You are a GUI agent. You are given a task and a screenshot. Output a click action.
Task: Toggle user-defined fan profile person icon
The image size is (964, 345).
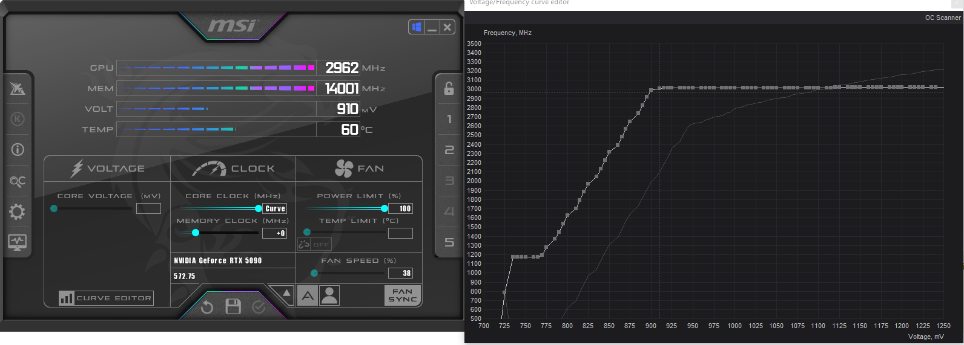point(329,295)
